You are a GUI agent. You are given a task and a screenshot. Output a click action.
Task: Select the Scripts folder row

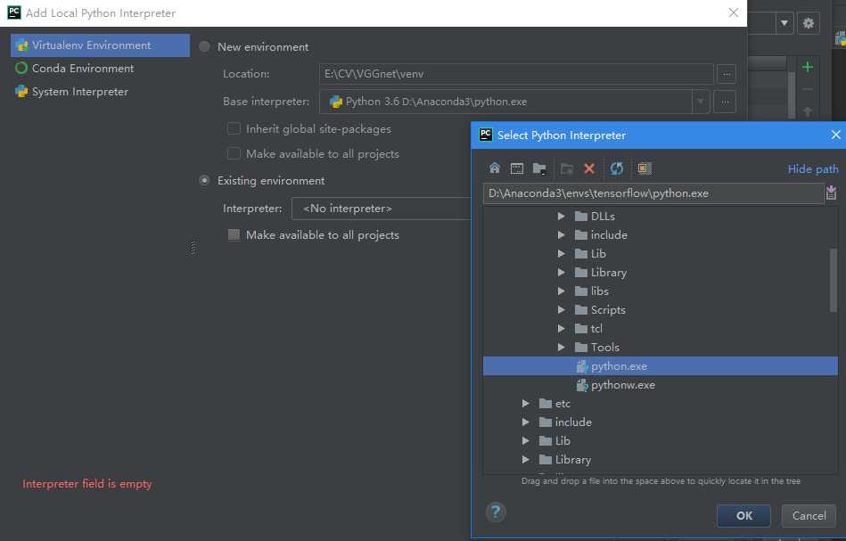[x=661, y=309]
